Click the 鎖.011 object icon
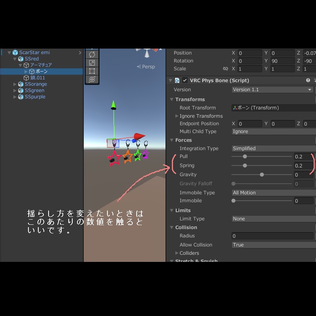 [x=26, y=78]
